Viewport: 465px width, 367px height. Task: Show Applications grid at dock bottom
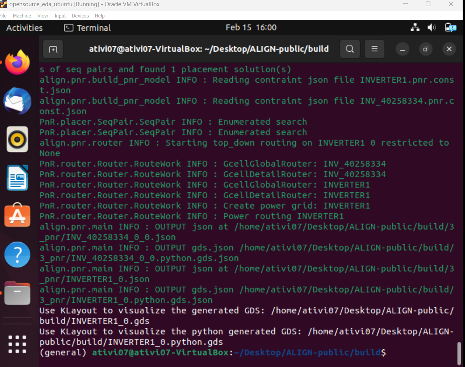pos(17,344)
